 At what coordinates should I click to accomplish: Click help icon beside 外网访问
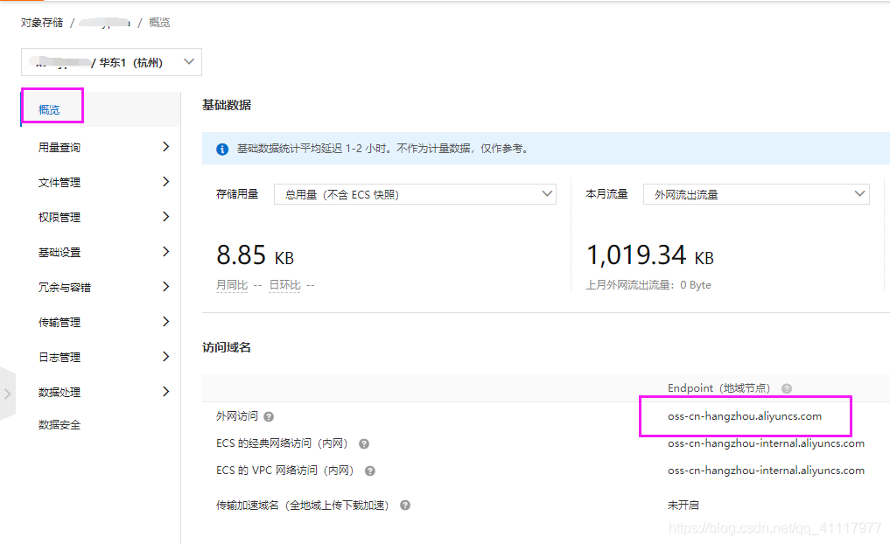[x=269, y=417]
